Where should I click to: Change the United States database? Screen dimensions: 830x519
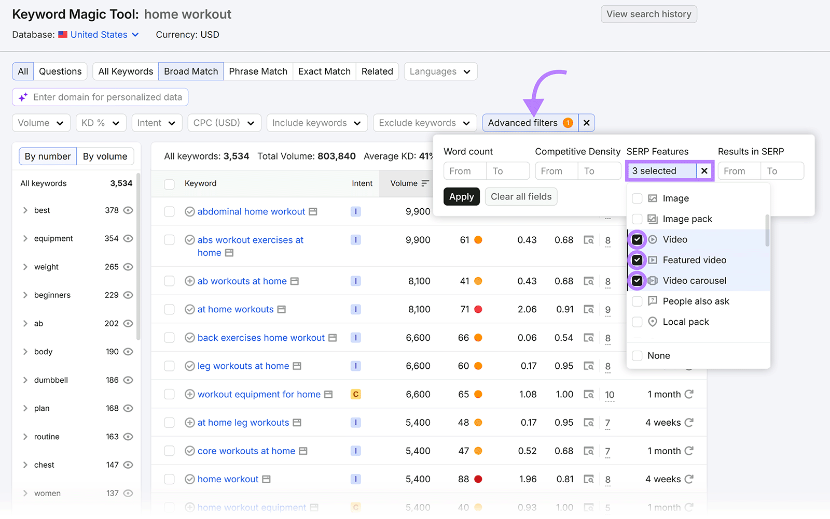[105, 35]
